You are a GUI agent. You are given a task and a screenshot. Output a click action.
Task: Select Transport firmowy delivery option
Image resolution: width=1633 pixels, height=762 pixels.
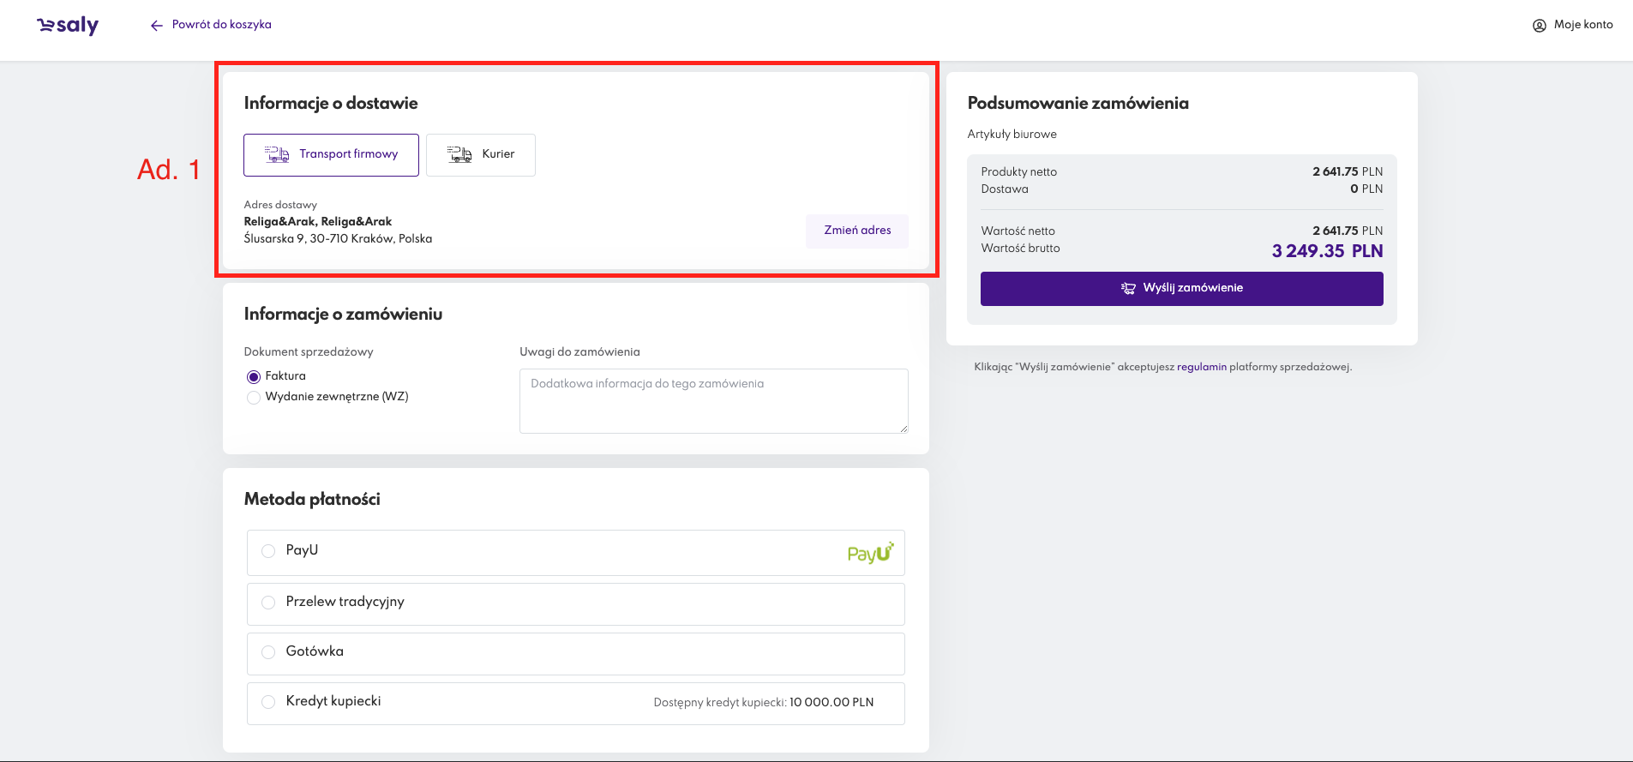coord(331,155)
